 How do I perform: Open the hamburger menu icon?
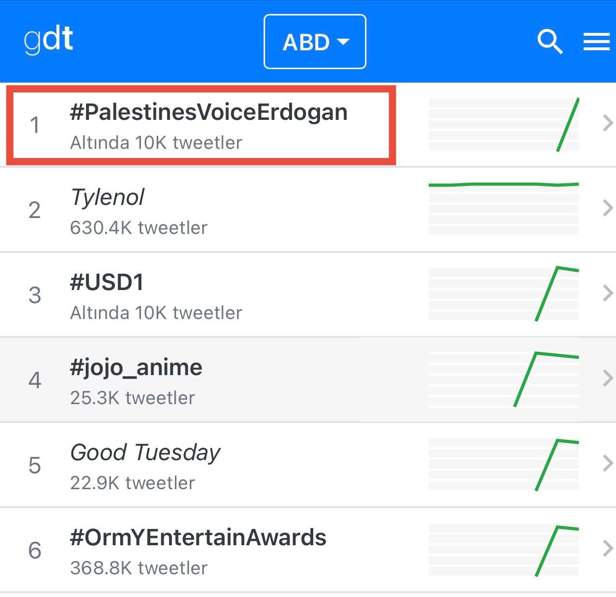pyautogui.click(x=596, y=42)
